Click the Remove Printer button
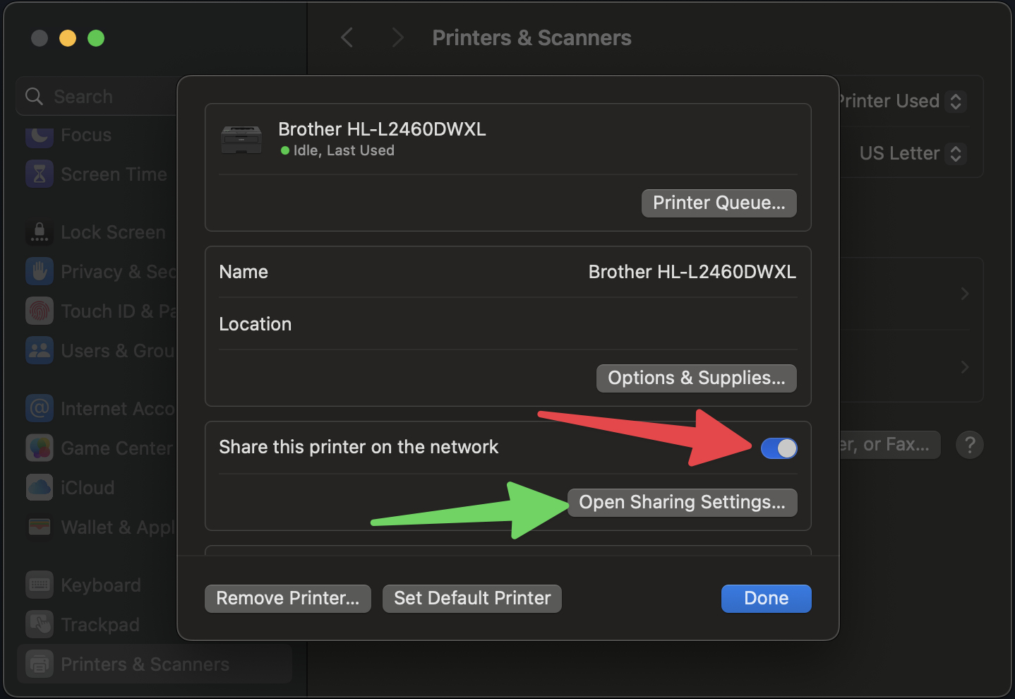 pos(288,599)
